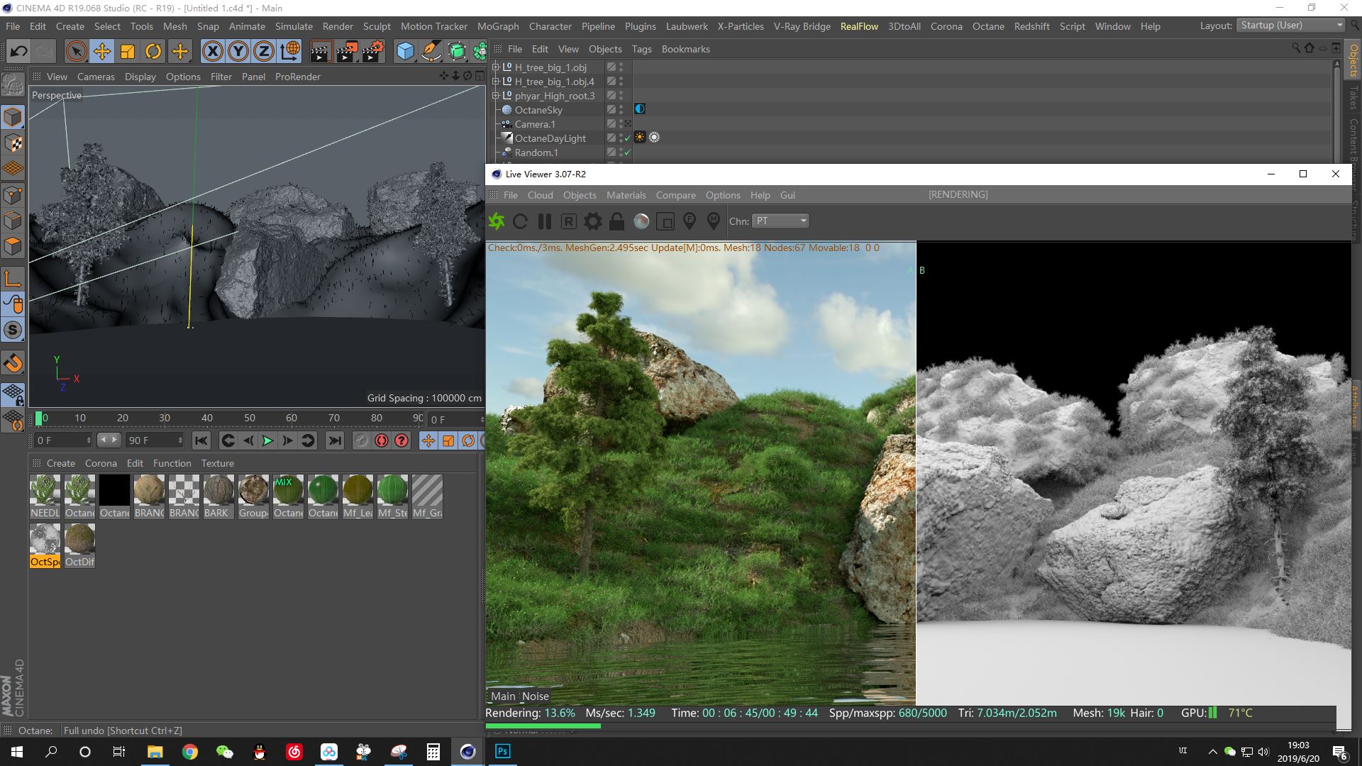
Task: Activate Camera.1 by clicking its camera toggle
Action: click(626, 124)
